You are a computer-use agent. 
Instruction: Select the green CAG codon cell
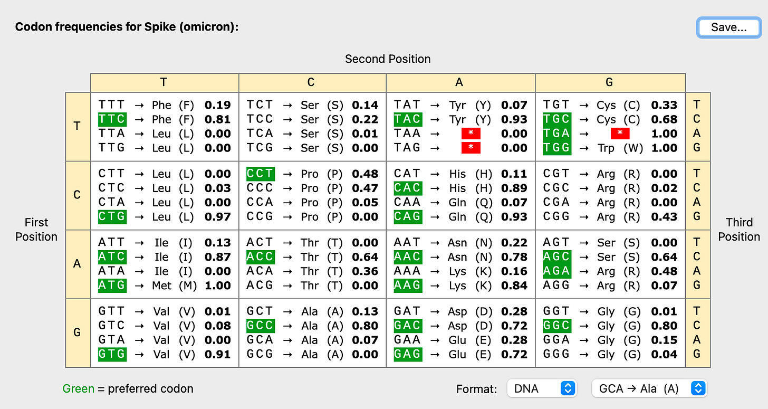(x=408, y=216)
